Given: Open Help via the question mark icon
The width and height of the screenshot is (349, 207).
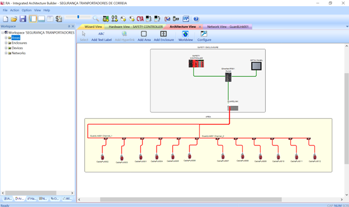Looking at the screenshot, I should (x=196, y=19).
